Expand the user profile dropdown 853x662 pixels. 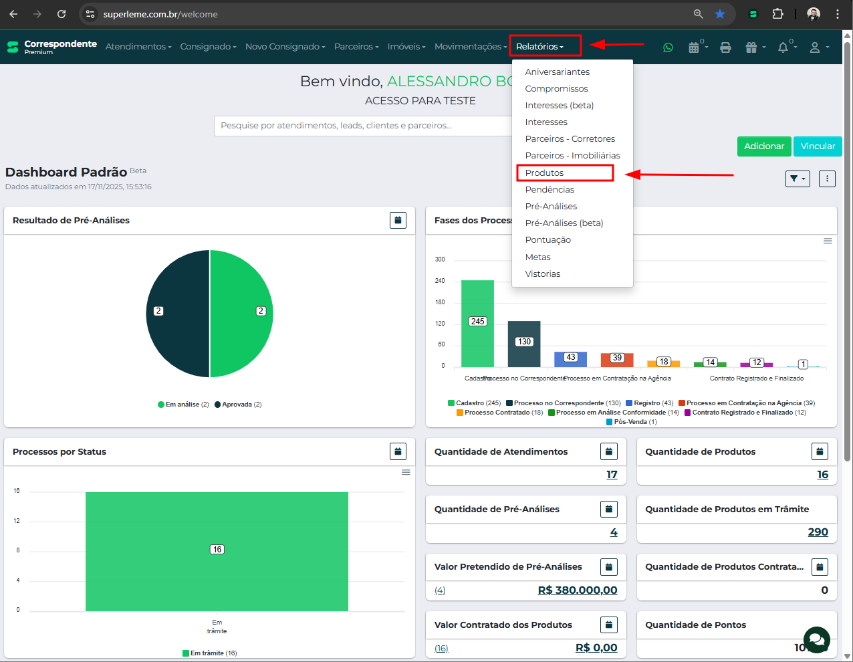tap(819, 47)
